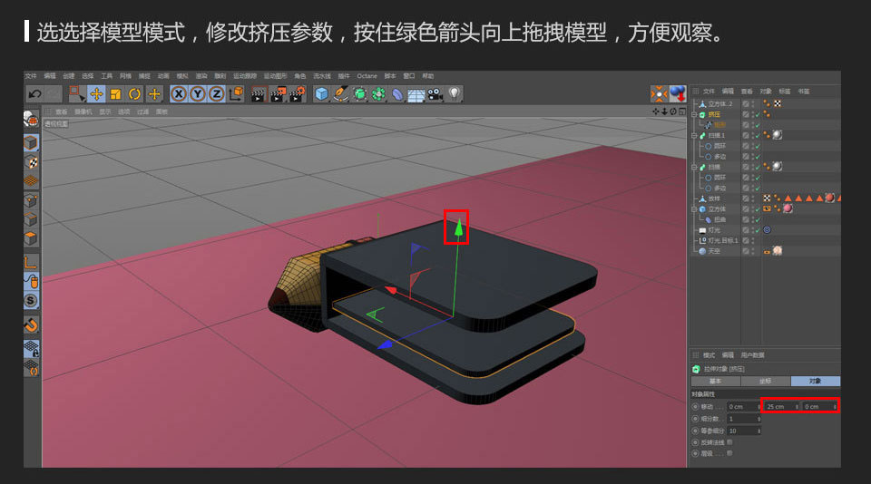This screenshot has height=484, width=871.
Task: Open the Subdivision Surface generators icon
Action: (360, 94)
